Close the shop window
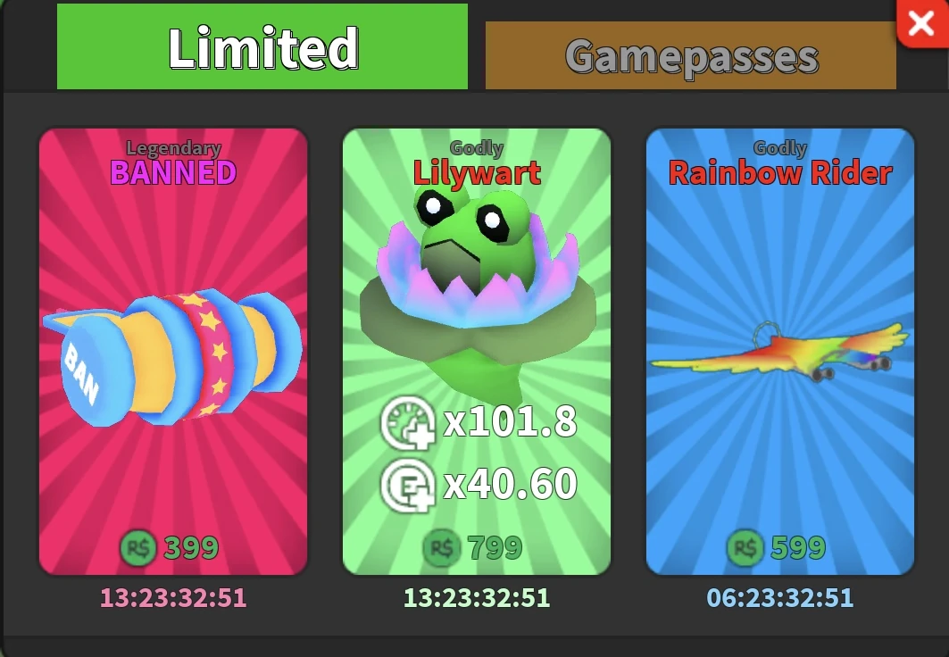This screenshot has width=949, height=657. [921, 23]
